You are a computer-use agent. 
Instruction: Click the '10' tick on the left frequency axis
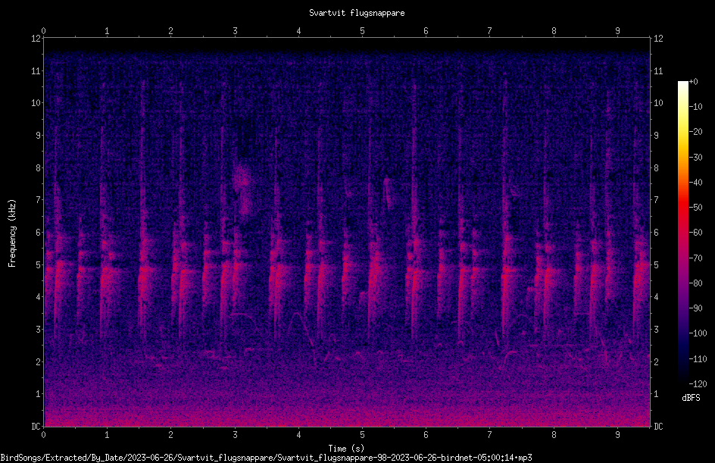click(36, 103)
